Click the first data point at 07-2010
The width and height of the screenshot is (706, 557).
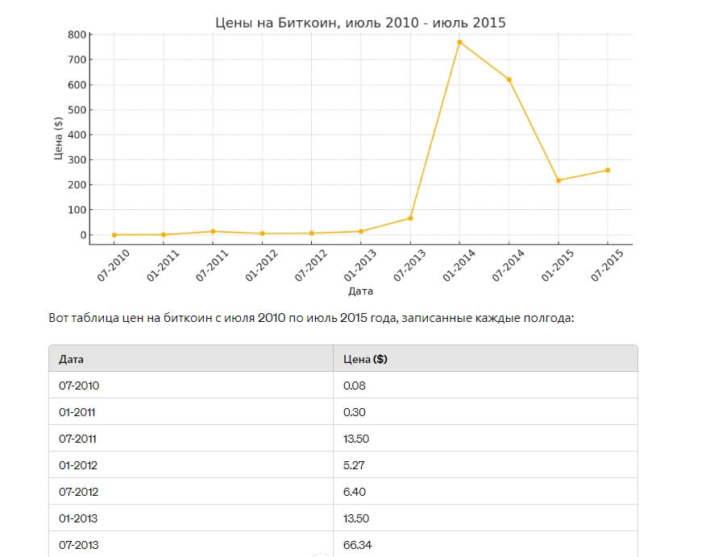point(114,235)
